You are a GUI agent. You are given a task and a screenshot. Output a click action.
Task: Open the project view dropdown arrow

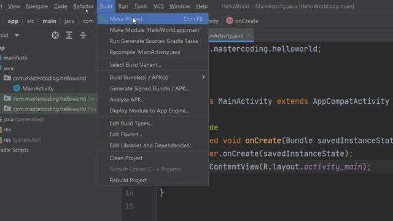pyautogui.click(x=17, y=36)
